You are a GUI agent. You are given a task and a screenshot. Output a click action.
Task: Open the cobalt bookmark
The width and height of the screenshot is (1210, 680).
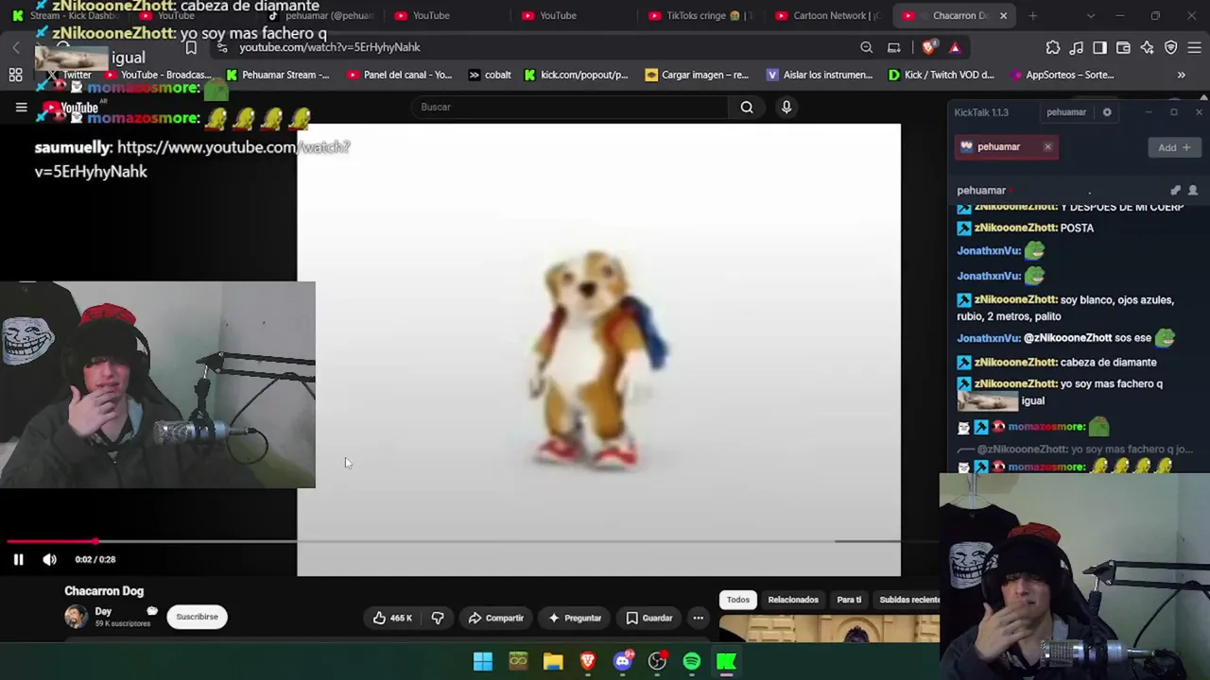[490, 75]
